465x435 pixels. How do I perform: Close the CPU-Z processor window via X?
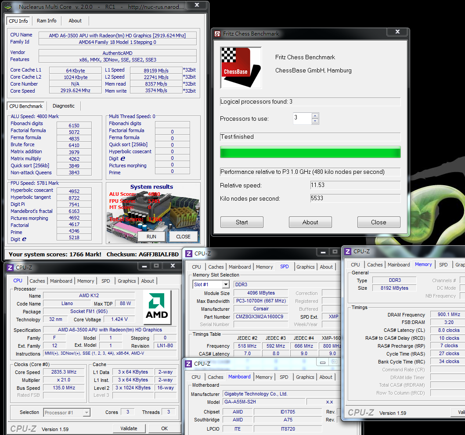[x=173, y=266]
